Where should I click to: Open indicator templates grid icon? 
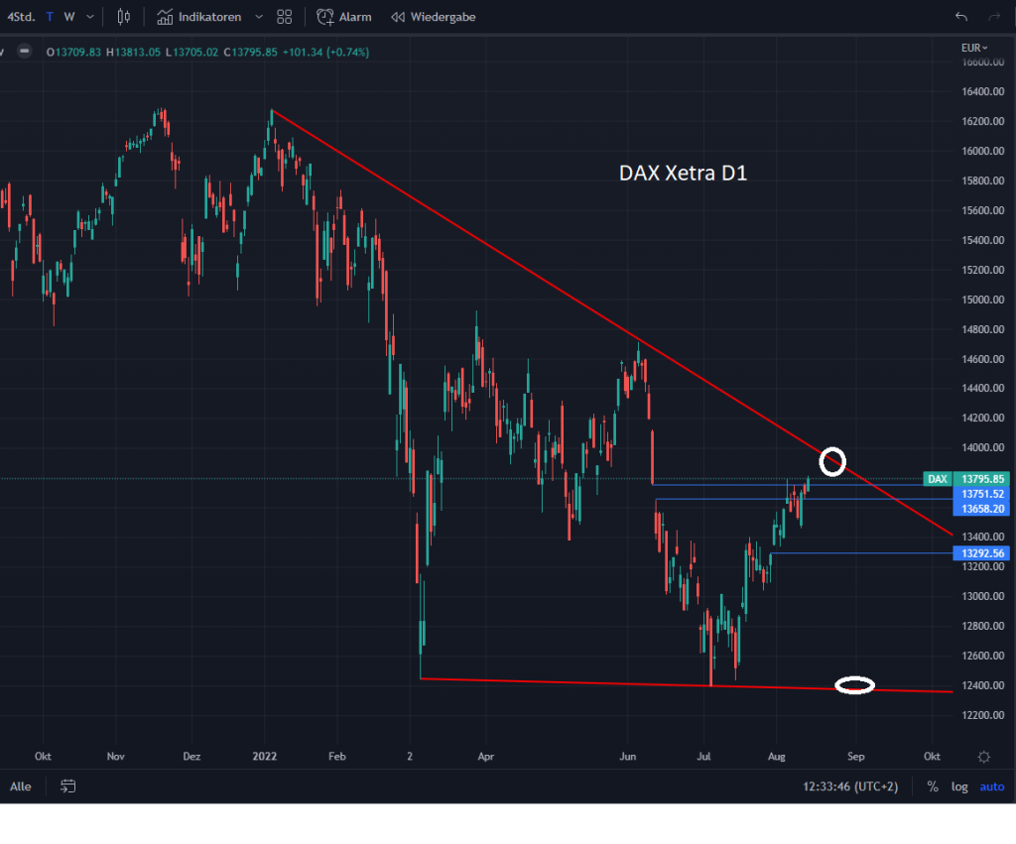click(x=285, y=17)
